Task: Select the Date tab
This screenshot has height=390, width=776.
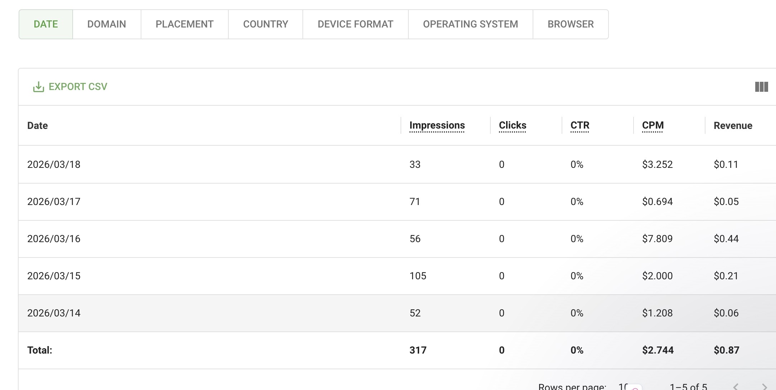Action: pos(46,24)
